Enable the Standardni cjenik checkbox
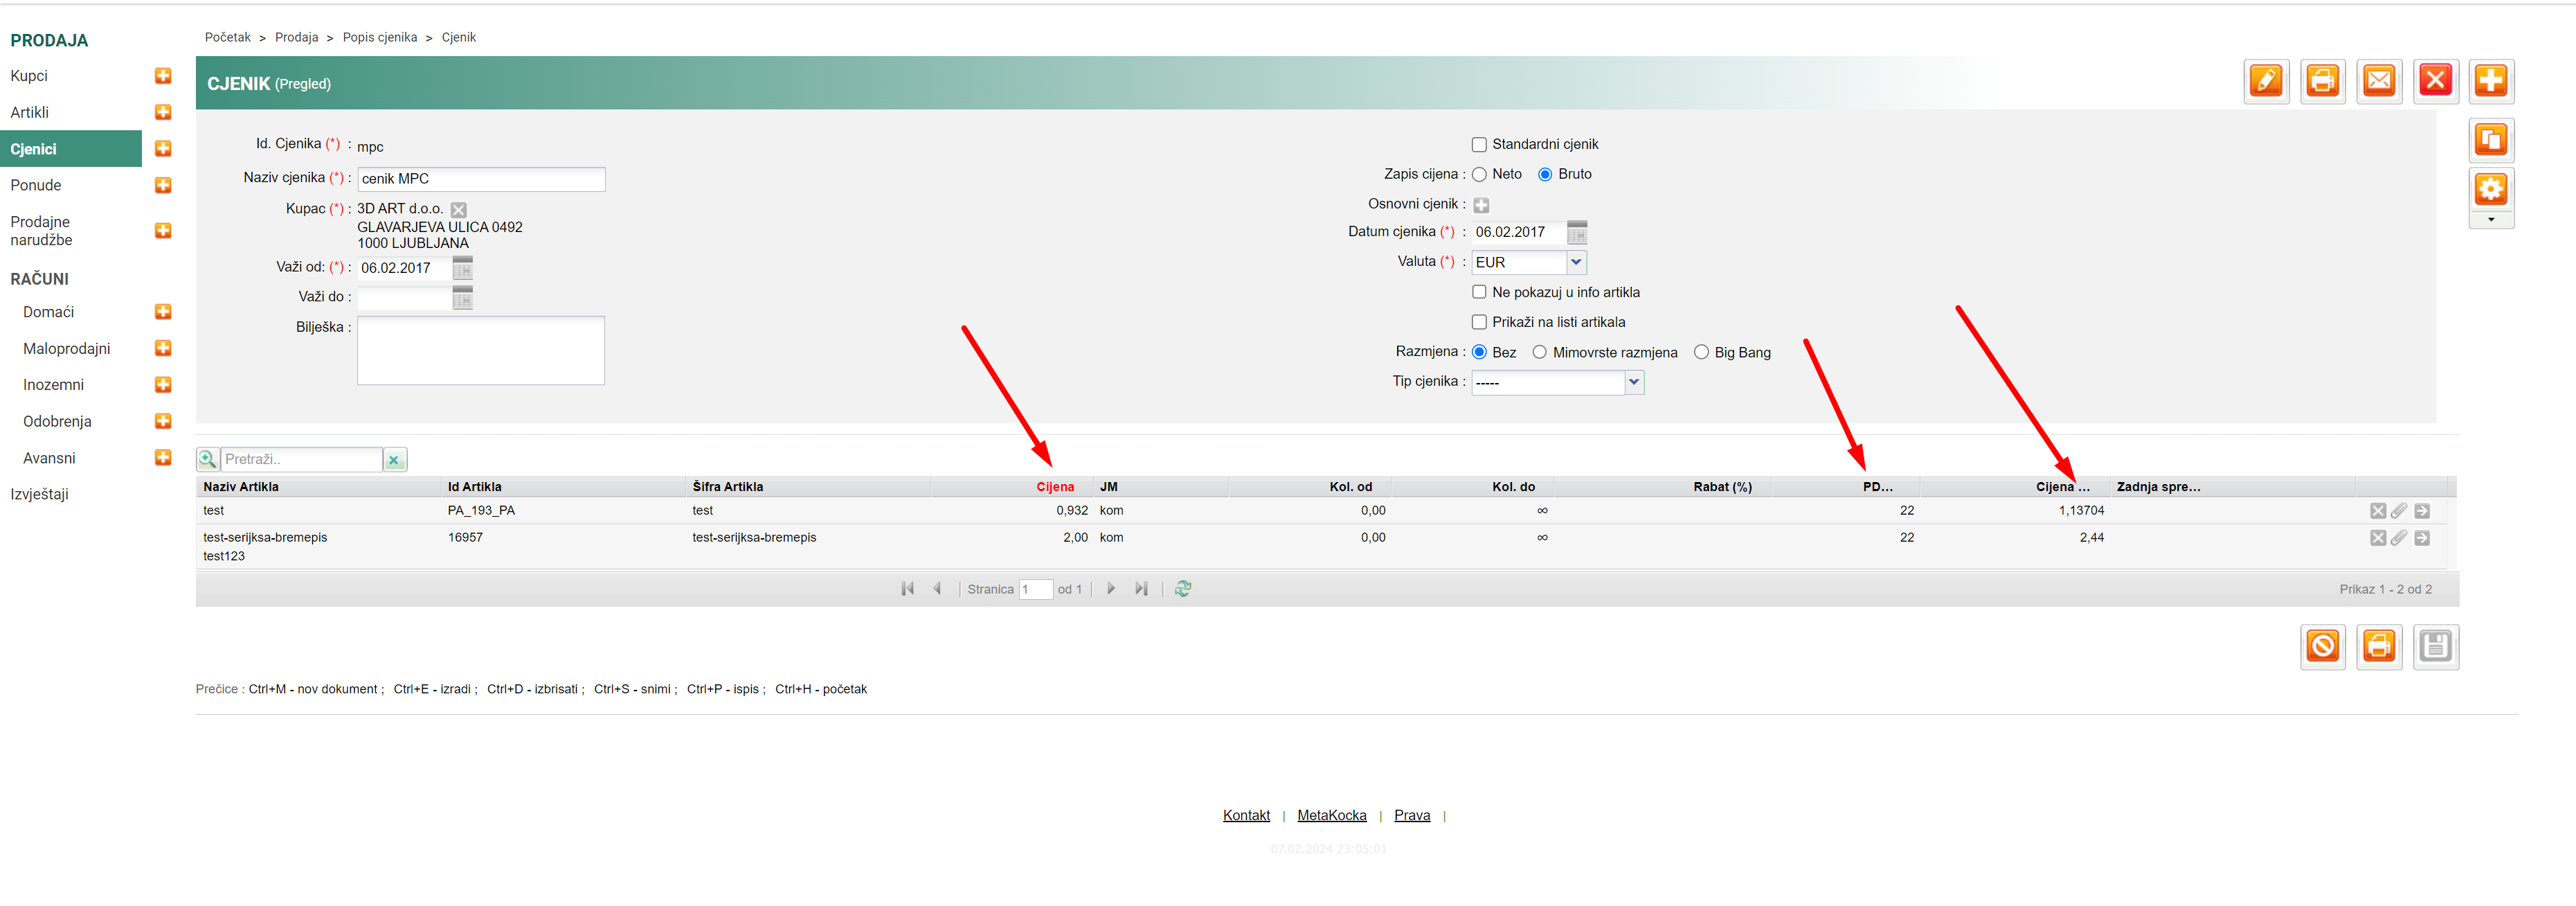 coord(1479,145)
